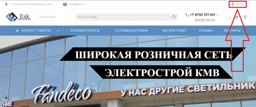Expand the phone numbers dropdown arrow

tap(217, 15)
